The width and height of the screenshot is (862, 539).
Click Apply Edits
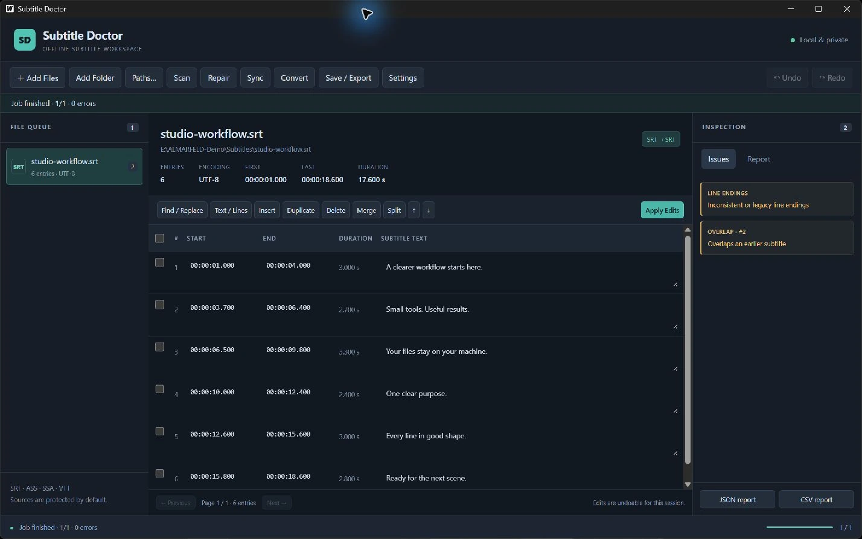click(662, 210)
